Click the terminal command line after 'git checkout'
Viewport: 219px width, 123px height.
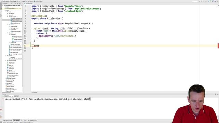87,99
